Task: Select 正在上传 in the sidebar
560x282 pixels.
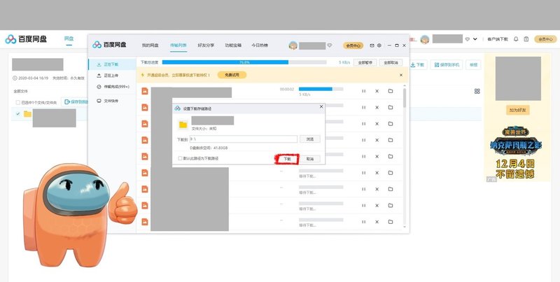Action: 112,76
